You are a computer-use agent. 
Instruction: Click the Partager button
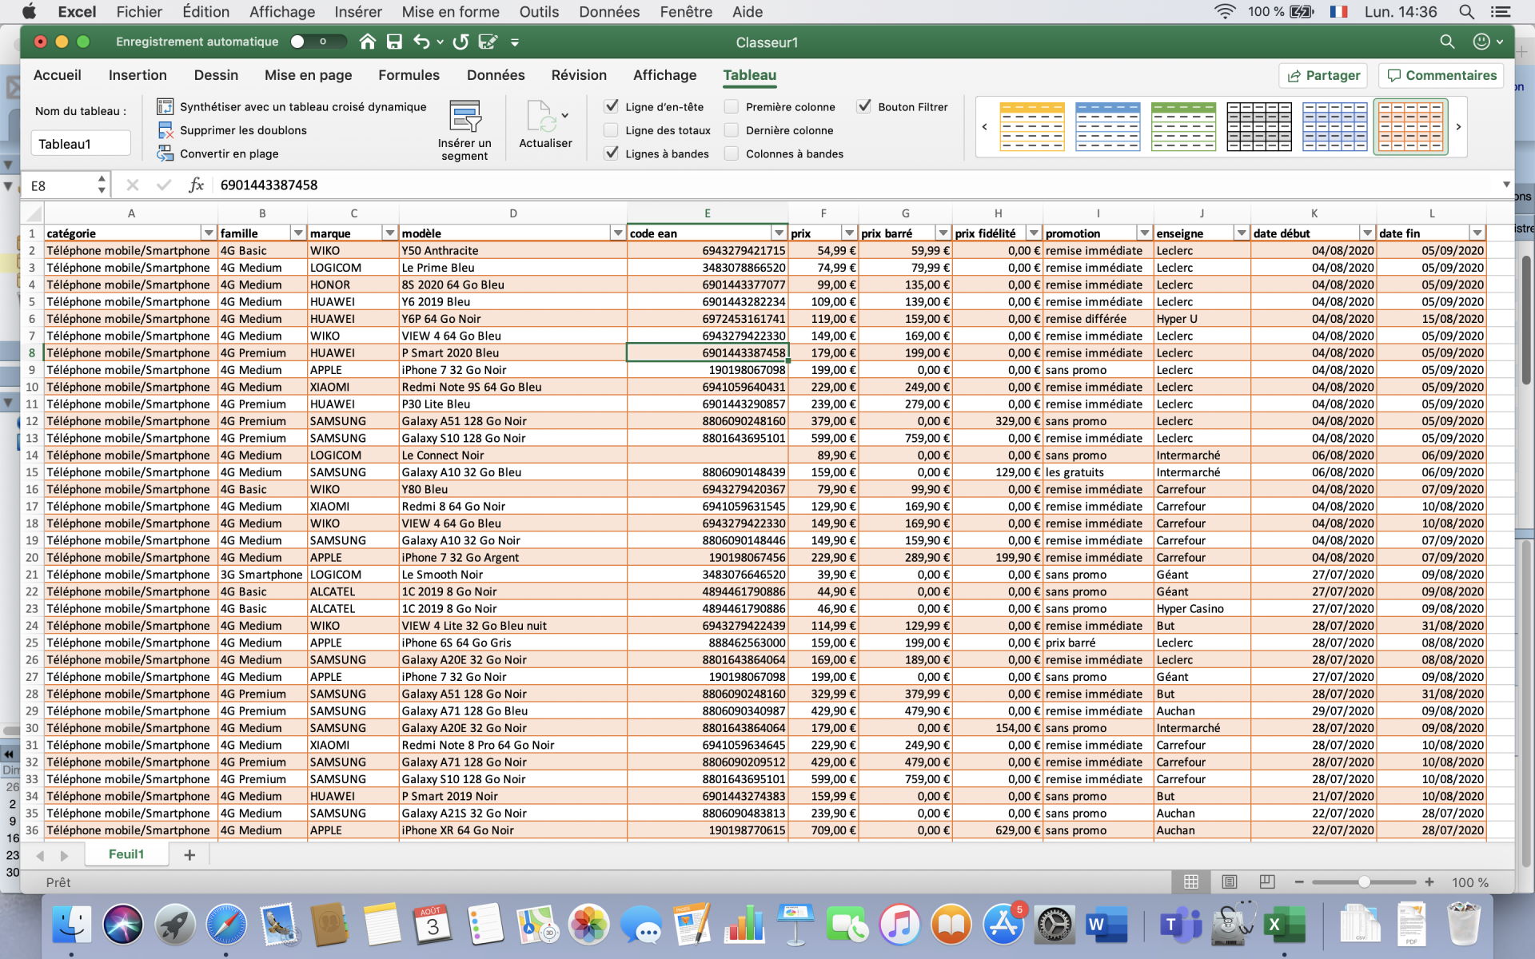[1322, 75]
